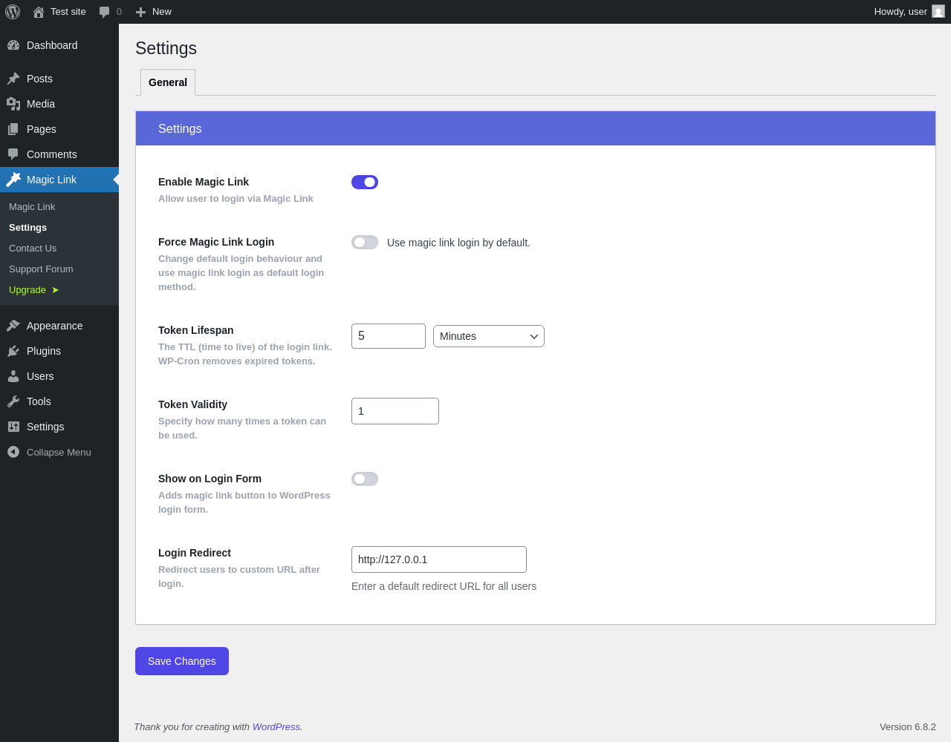The width and height of the screenshot is (951, 742).
Task: Open the Minutes lifespan unit dropdown
Action: tap(489, 336)
